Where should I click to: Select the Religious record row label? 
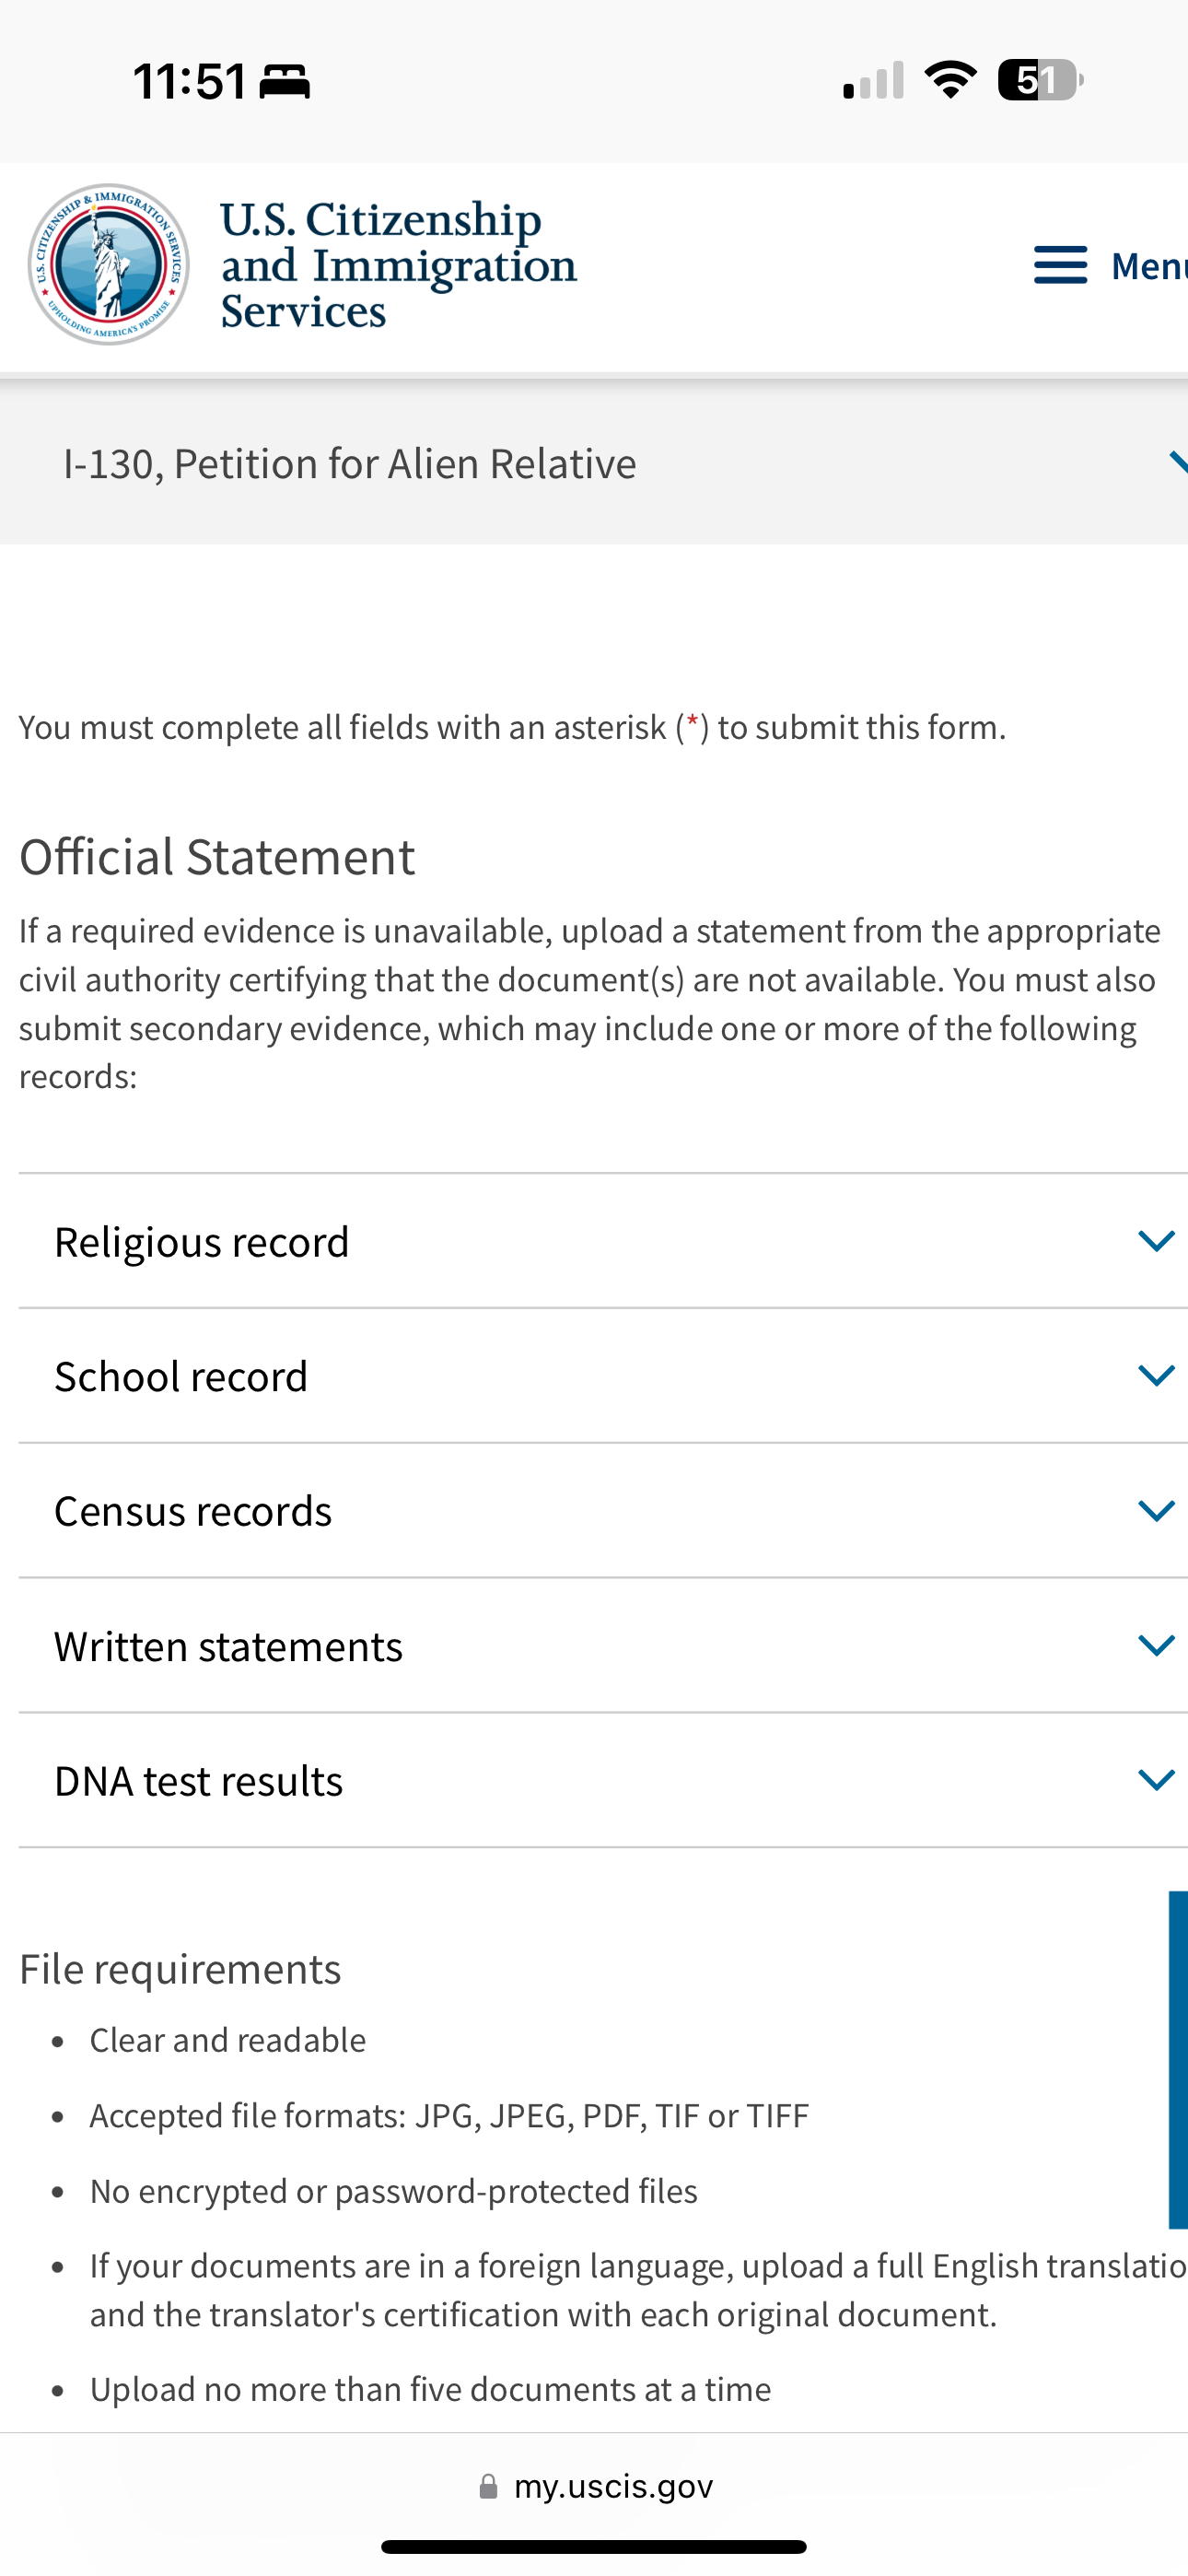[201, 1242]
